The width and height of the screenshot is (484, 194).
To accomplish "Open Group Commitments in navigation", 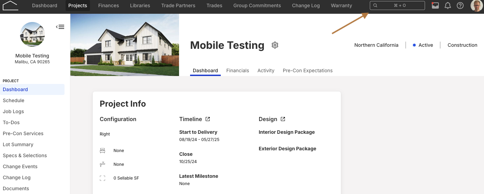I will (257, 6).
